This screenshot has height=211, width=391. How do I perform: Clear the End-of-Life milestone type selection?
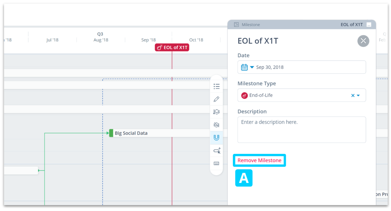(x=352, y=95)
